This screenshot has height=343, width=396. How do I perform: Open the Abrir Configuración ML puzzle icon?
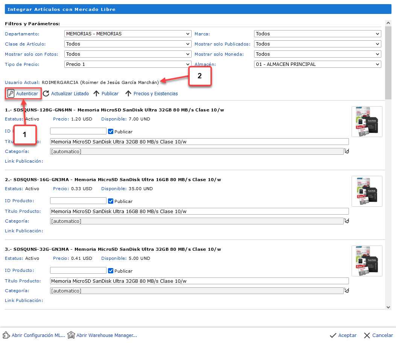coord(6,335)
